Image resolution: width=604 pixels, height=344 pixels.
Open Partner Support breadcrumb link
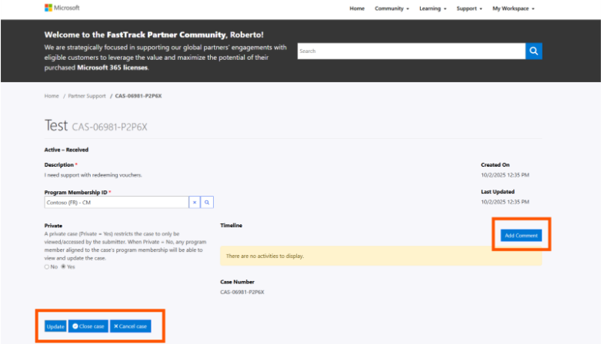87,96
